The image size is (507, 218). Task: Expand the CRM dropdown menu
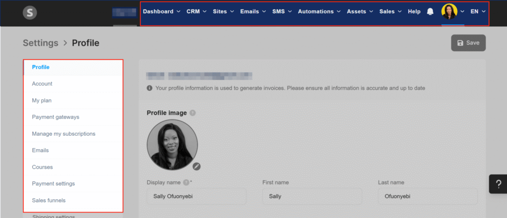tap(196, 11)
